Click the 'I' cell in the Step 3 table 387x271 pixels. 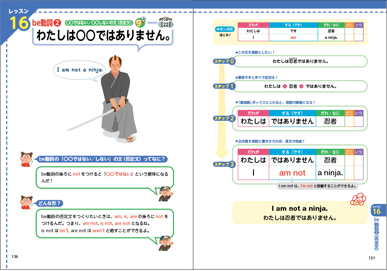253,173
